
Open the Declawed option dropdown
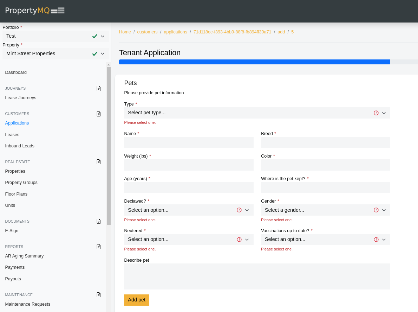pyautogui.click(x=188, y=210)
